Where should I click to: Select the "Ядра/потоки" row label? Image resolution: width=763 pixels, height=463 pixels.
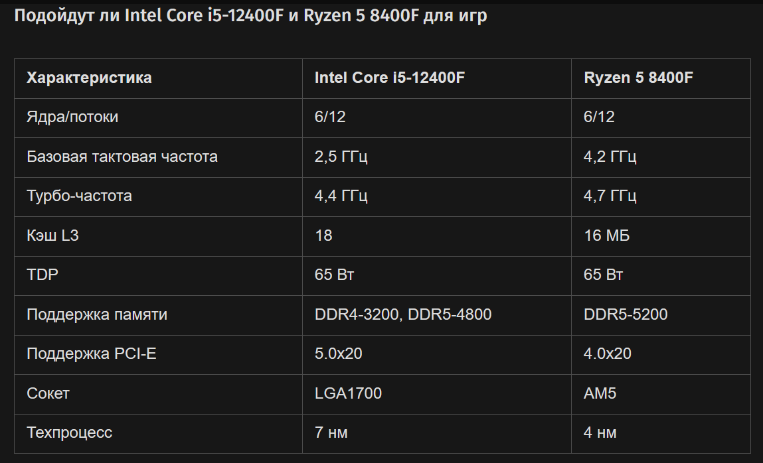pos(72,117)
